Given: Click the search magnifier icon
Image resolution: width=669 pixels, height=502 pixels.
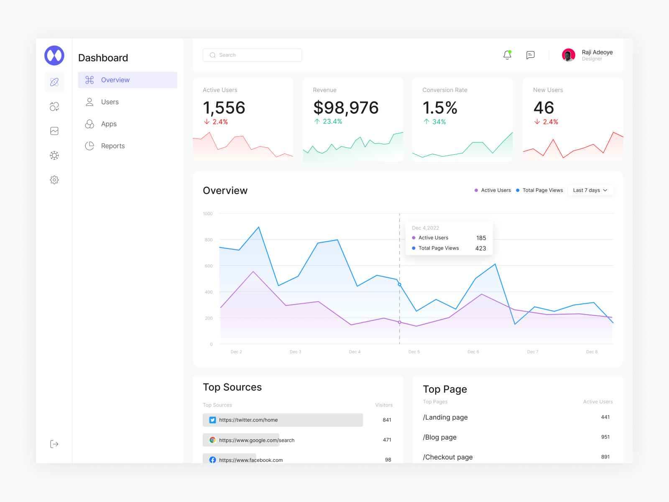Looking at the screenshot, I should tap(213, 55).
